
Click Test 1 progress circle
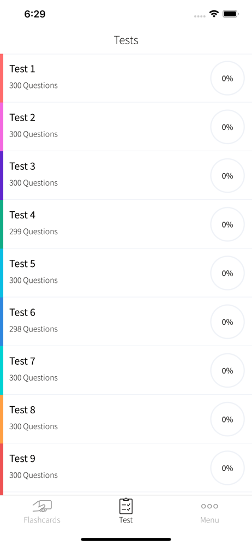point(227,78)
